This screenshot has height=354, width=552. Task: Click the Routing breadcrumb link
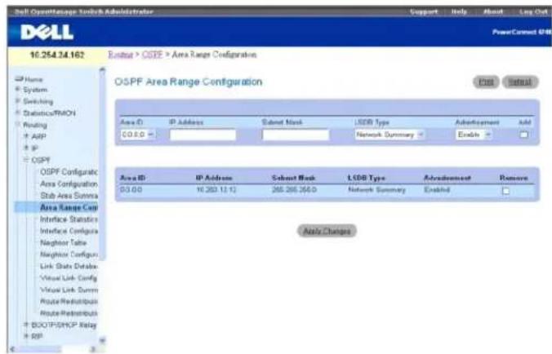(120, 55)
